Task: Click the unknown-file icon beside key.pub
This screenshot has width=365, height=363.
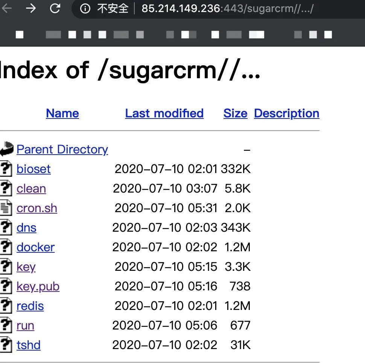Action: coord(6,286)
